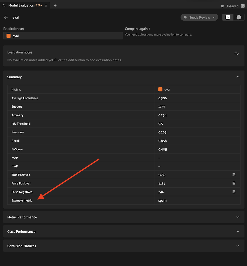Click the Model Evaluation tab icon
Viewport: 247px width, 266px height.
pyautogui.click(x=4, y=6)
